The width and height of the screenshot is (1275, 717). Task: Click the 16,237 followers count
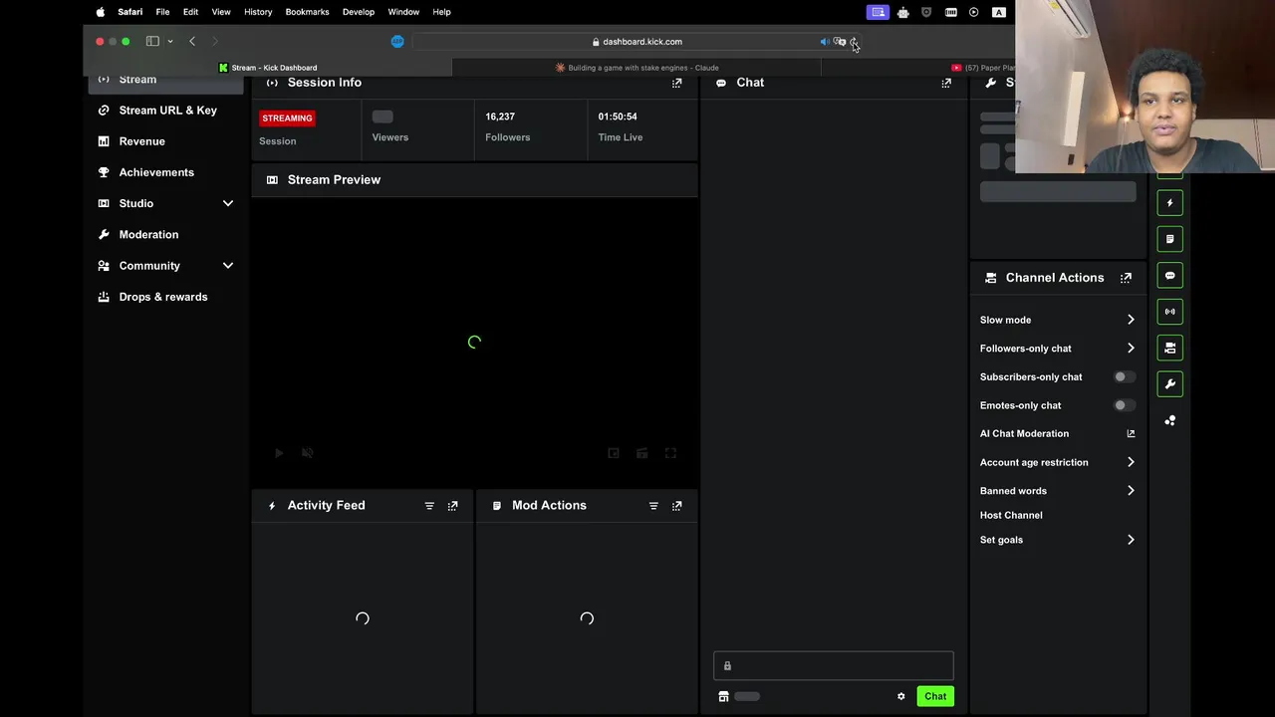[x=500, y=117]
